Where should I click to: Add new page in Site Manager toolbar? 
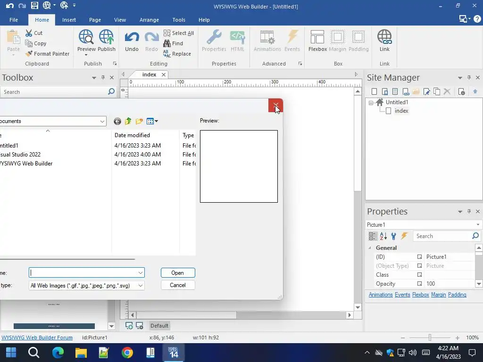374,91
